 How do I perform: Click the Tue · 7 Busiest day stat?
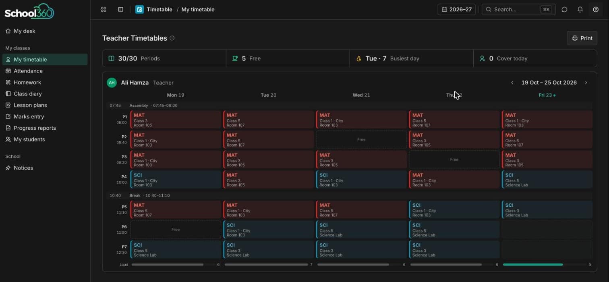point(412,58)
